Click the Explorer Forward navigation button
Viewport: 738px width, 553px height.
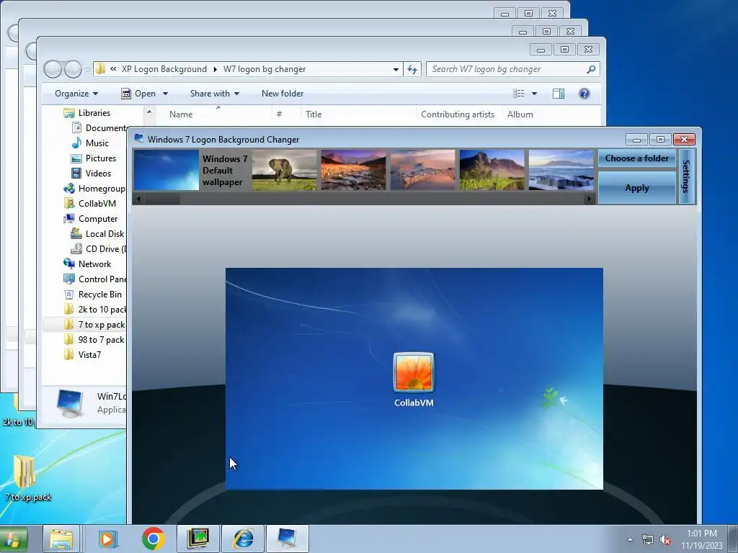pos(73,70)
